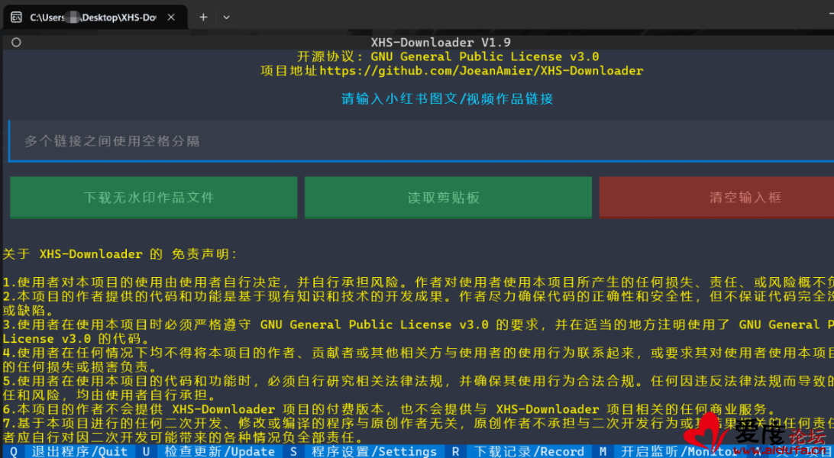Click the circle icon left of the header title

tap(16, 43)
